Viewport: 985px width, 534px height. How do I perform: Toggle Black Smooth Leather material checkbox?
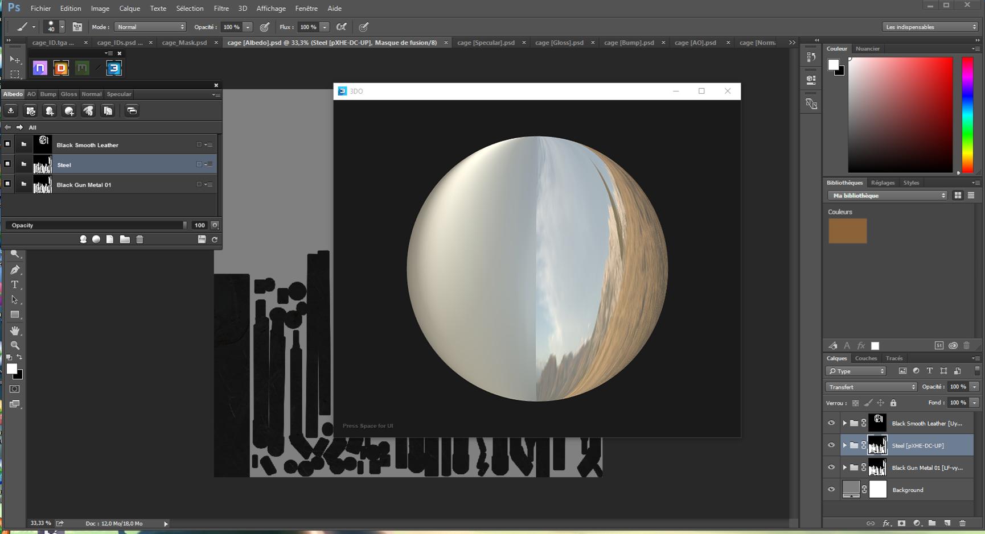click(7, 144)
